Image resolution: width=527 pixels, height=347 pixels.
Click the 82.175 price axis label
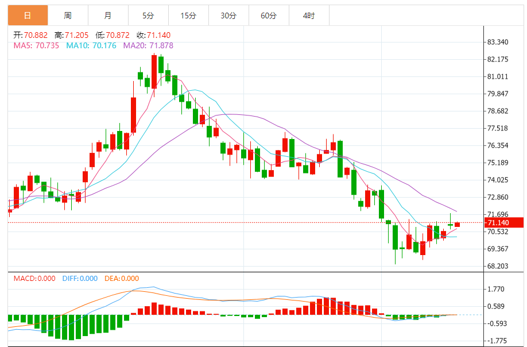click(x=498, y=59)
